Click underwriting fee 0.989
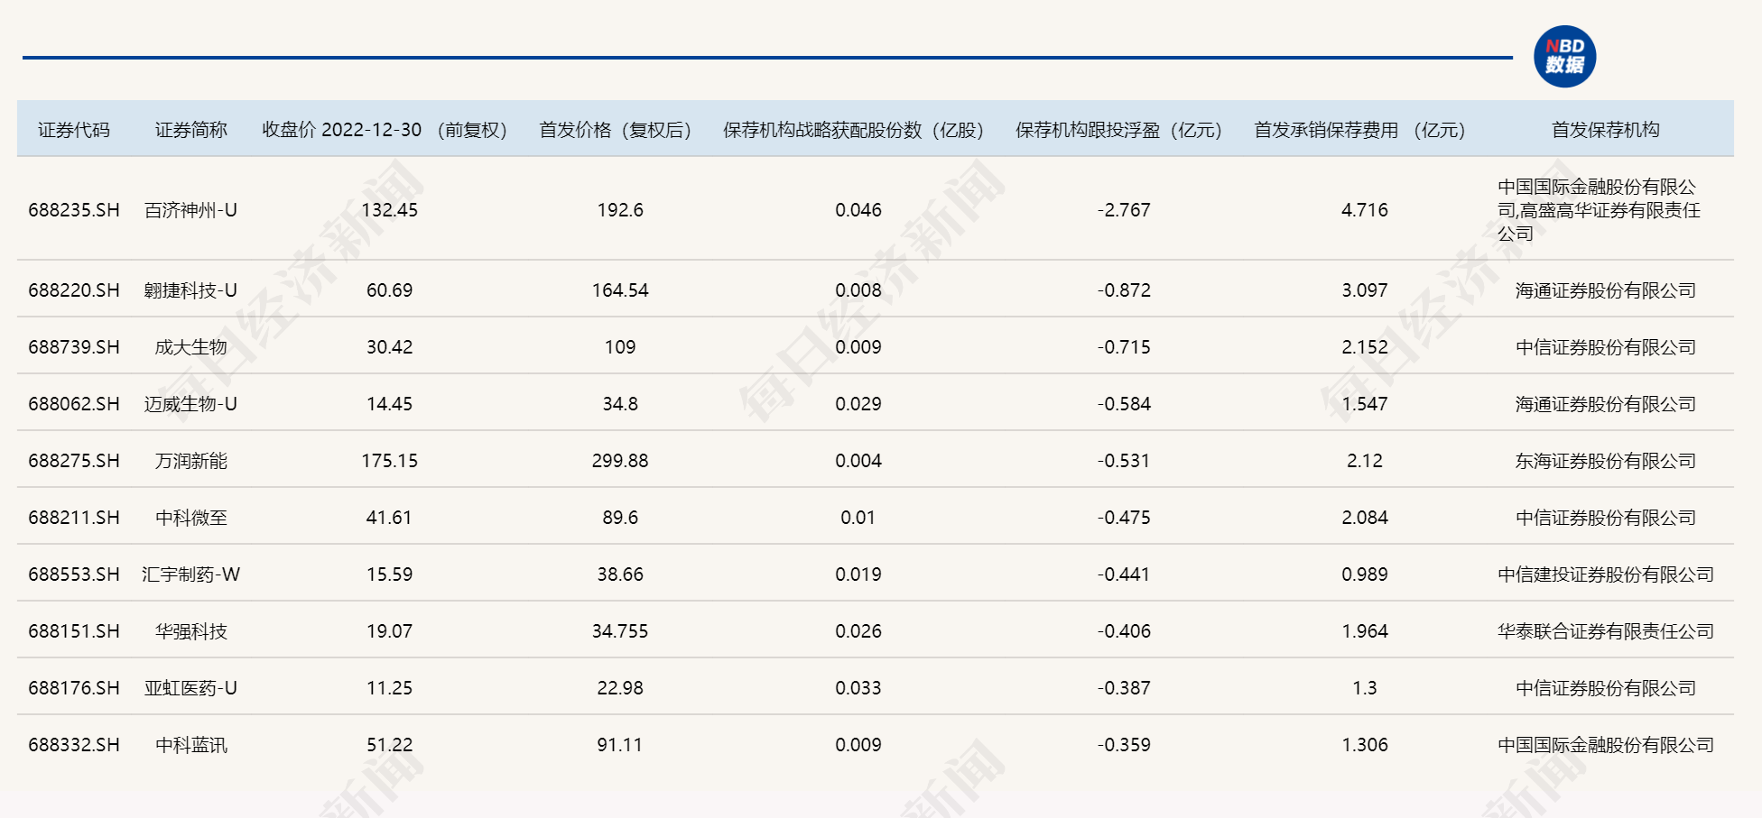The image size is (1762, 818). (x=1365, y=574)
